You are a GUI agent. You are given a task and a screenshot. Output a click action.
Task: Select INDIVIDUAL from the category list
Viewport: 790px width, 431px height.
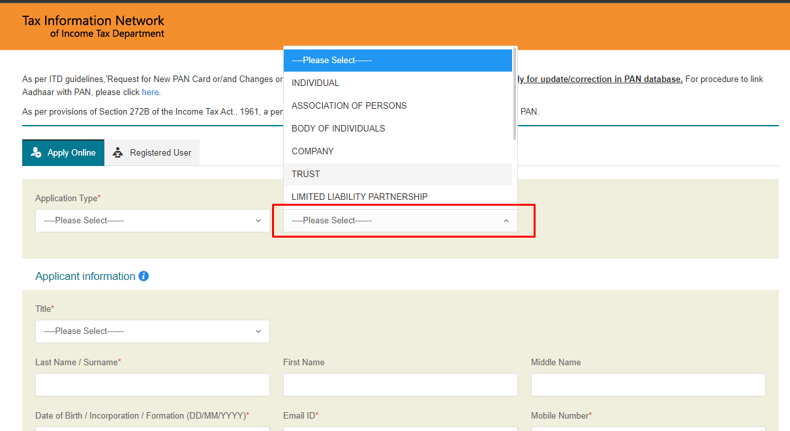coord(315,83)
